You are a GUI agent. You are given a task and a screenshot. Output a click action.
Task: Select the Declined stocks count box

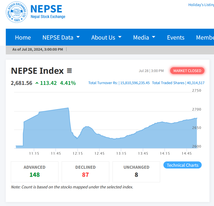tap(85, 172)
